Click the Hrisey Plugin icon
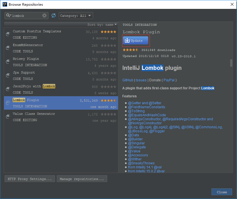 [x=8, y=62]
